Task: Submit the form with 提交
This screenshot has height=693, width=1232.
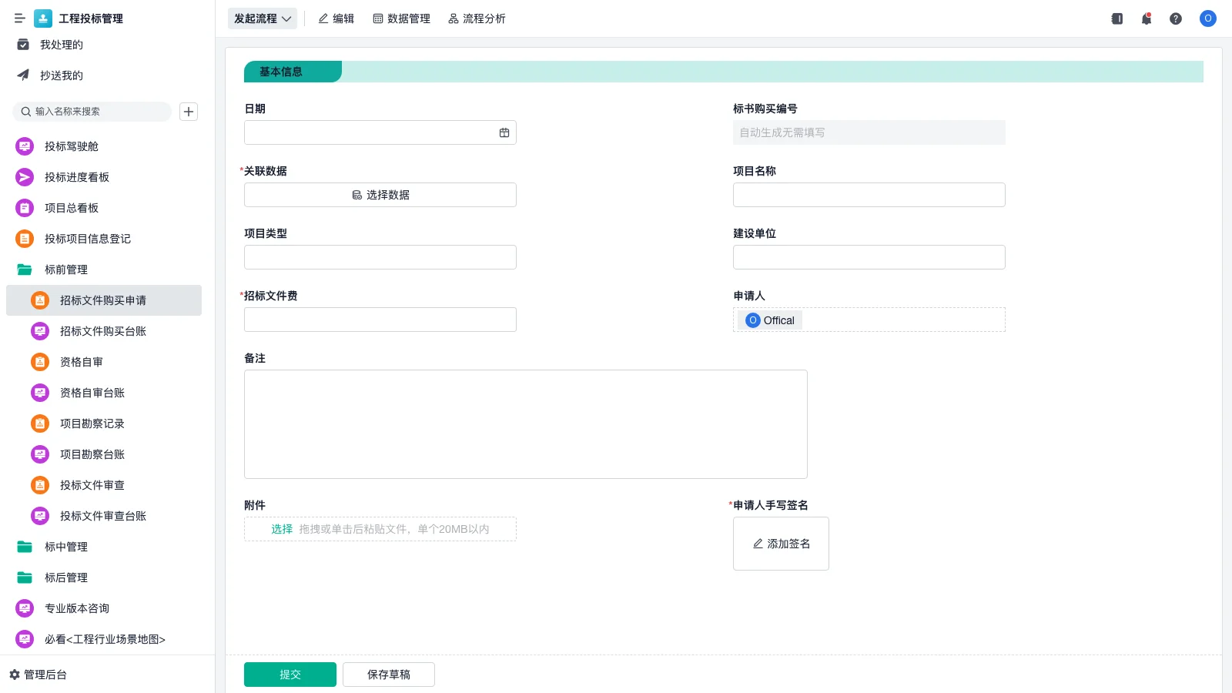Action: point(290,675)
